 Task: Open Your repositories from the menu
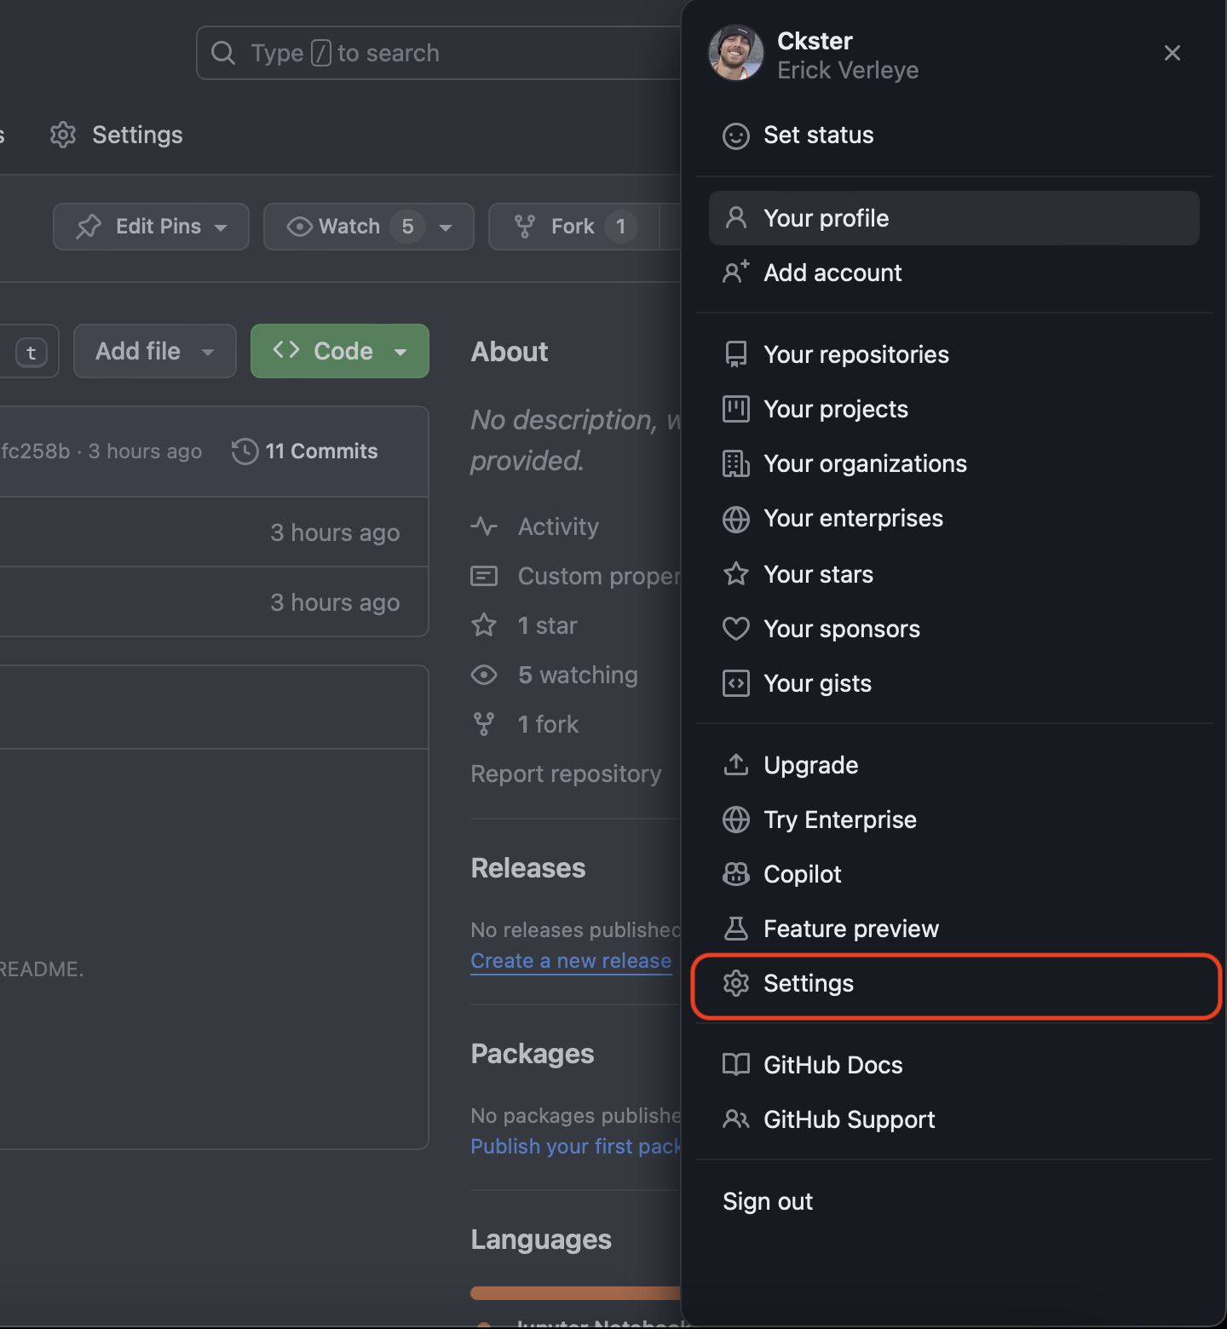(855, 354)
